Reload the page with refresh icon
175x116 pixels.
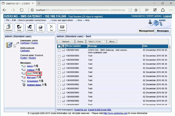click(22, 10)
